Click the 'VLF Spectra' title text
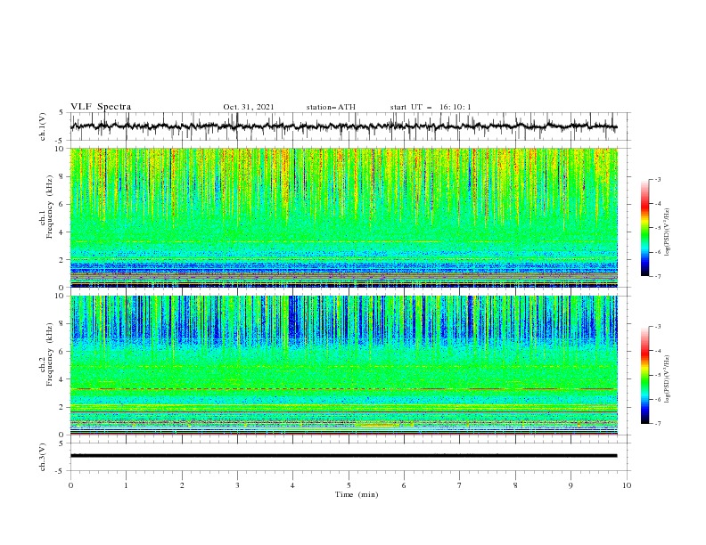Viewport: 706px width, 545px height. [x=101, y=107]
